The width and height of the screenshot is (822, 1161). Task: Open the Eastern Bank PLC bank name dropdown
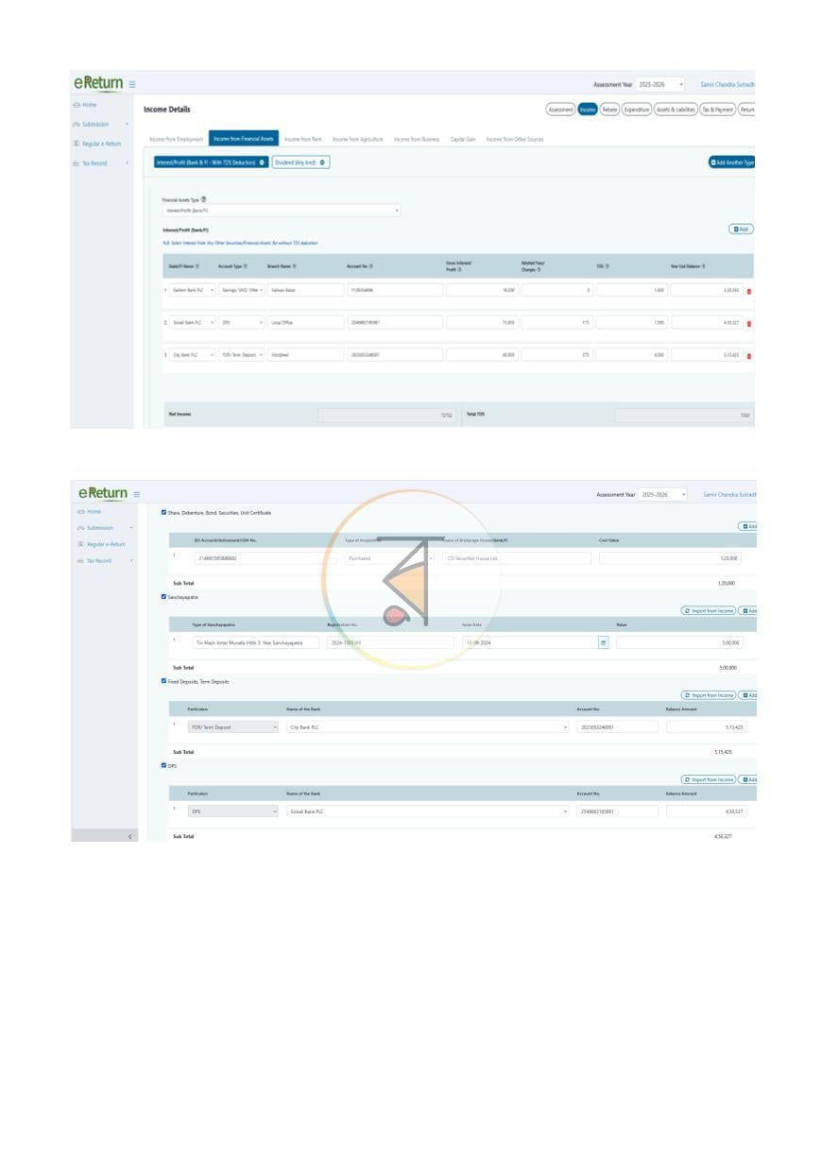[x=192, y=290]
